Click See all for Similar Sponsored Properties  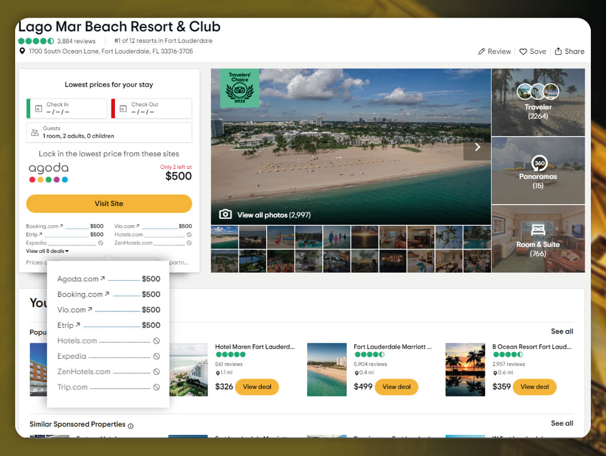point(562,423)
